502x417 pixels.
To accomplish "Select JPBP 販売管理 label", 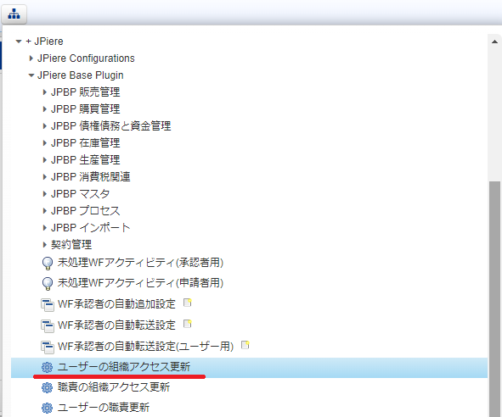I will click(86, 92).
